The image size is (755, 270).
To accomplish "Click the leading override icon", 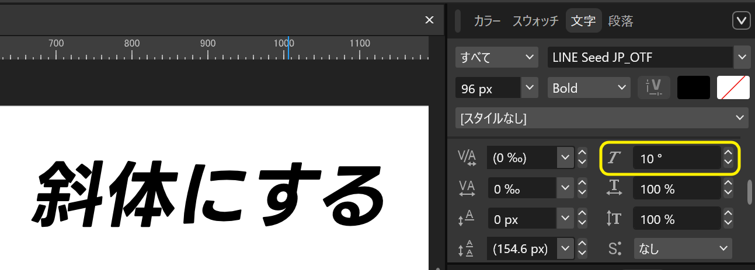I will point(467,250).
